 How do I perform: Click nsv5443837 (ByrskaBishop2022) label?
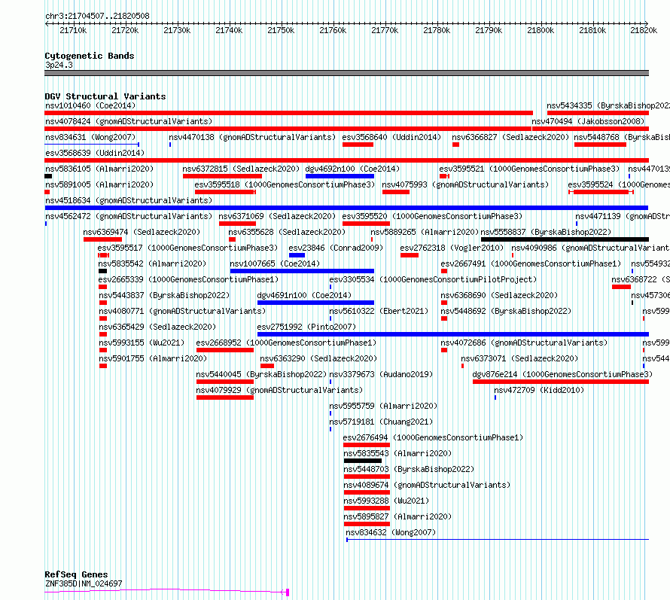[x=164, y=295]
